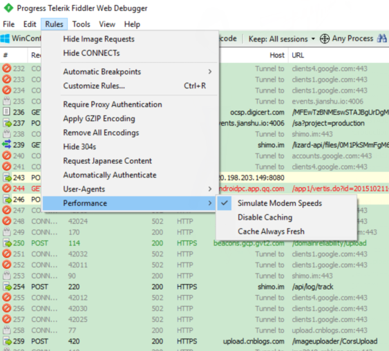Click the lock icon on session 238
The width and height of the screenshot is (389, 351).
(7, 134)
